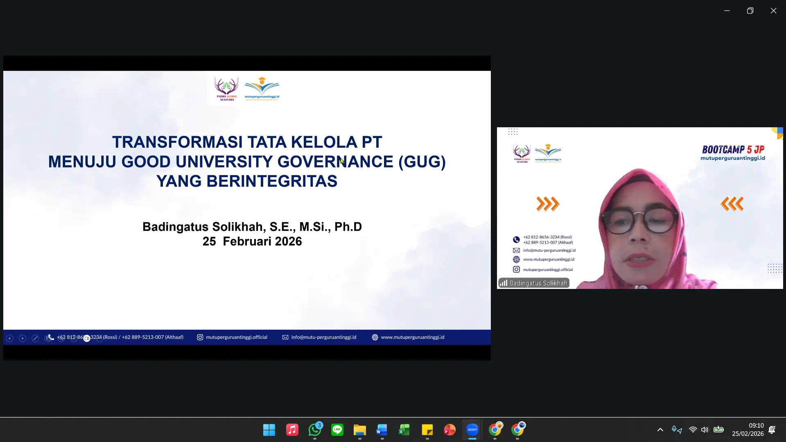Screen dimensions: 786x442
Task: Open File Explorer on the taskbar
Action: click(x=359, y=430)
